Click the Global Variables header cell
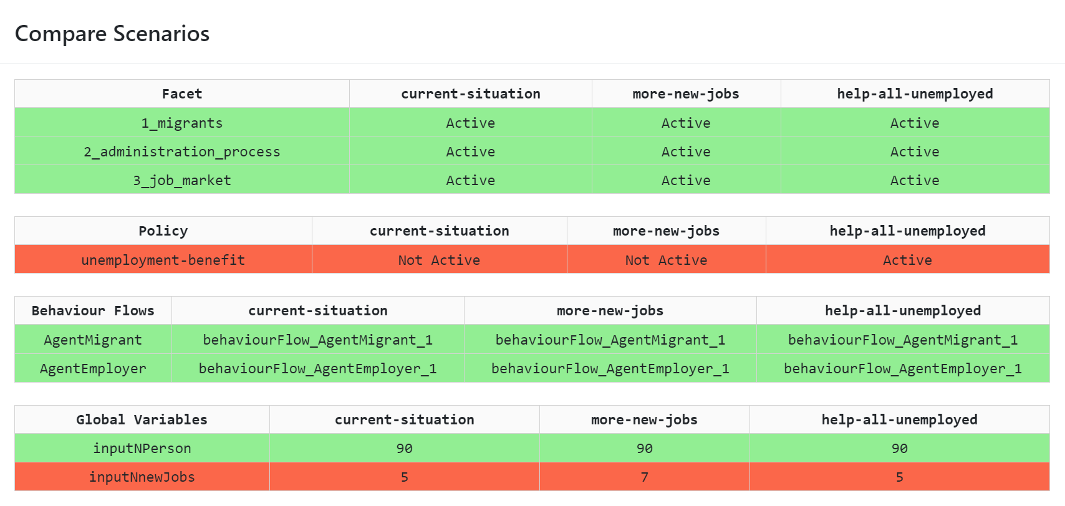The width and height of the screenshot is (1065, 506). point(142,420)
